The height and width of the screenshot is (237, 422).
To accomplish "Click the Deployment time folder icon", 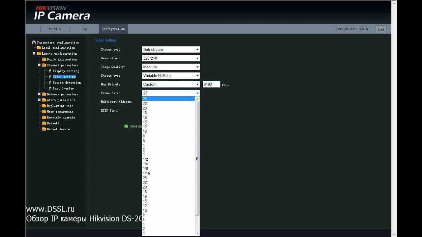I will [x=44, y=106].
